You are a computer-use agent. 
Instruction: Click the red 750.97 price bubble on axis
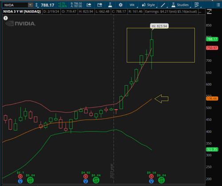[x=212, y=48]
